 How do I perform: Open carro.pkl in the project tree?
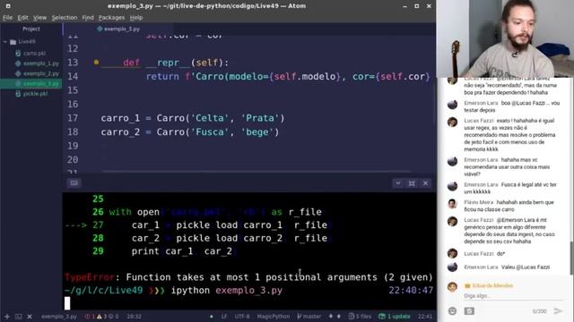click(34, 54)
